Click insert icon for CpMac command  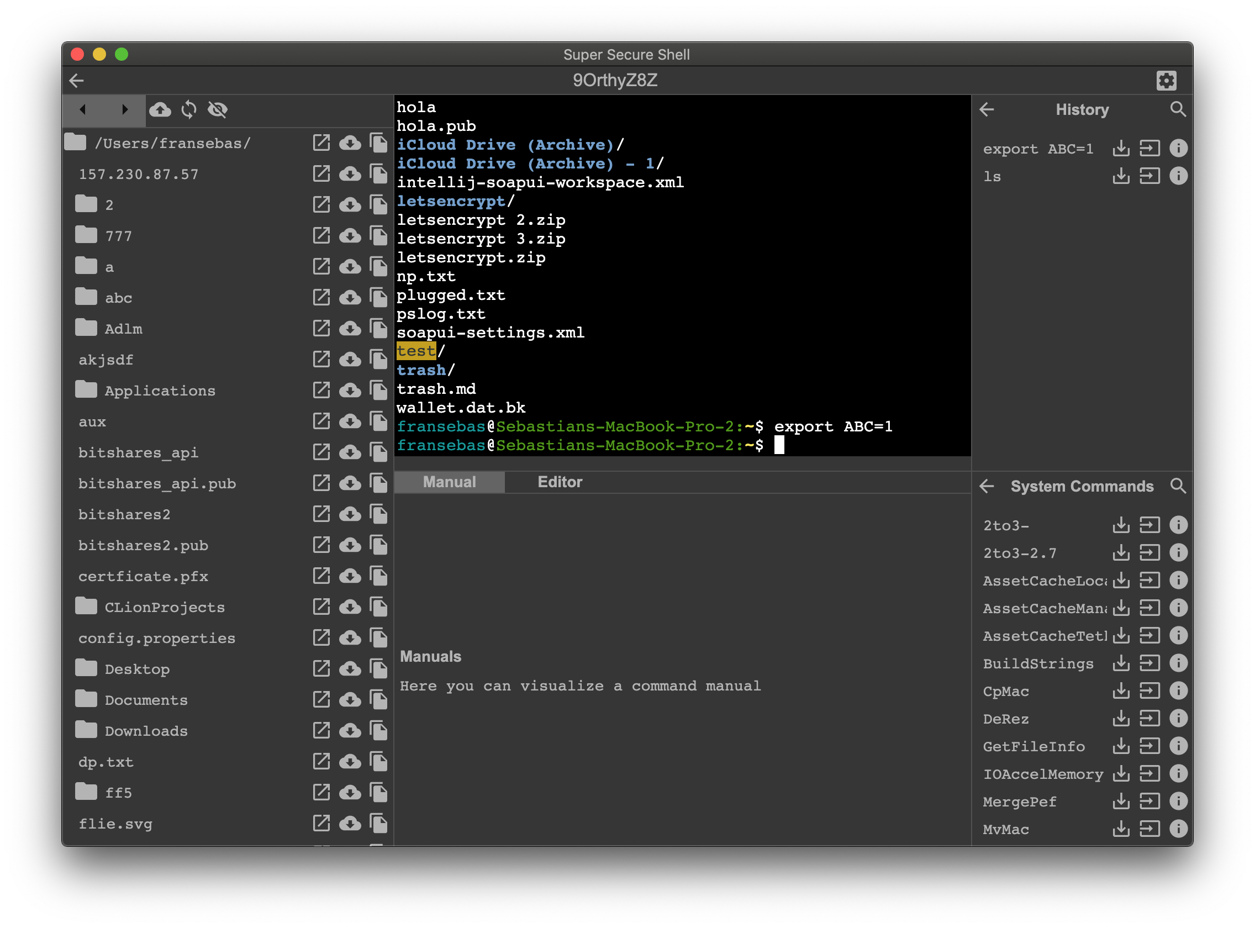[1121, 691]
